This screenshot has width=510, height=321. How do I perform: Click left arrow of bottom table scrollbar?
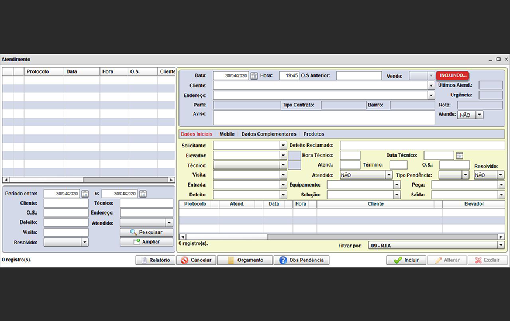click(182, 237)
